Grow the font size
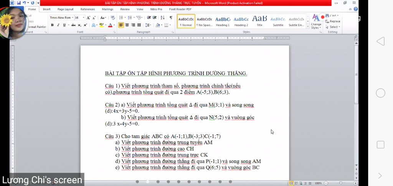 [x=89, y=18]
